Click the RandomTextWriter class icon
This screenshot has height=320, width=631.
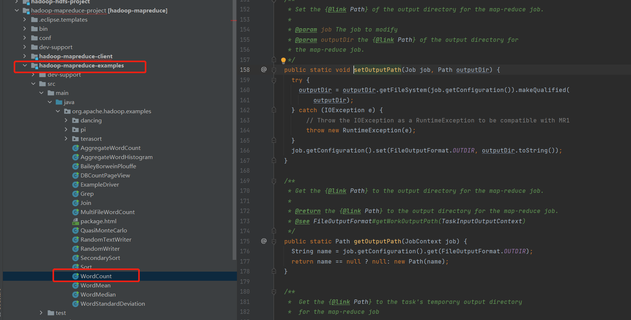pyautogui.click(x=75, y=240)
